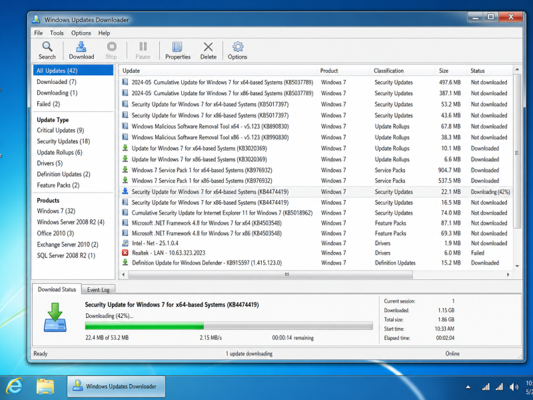This screenshot has width=533, height=400.
Task: Open Internet Explorer from the taskbar
Action: coord(14,387)
